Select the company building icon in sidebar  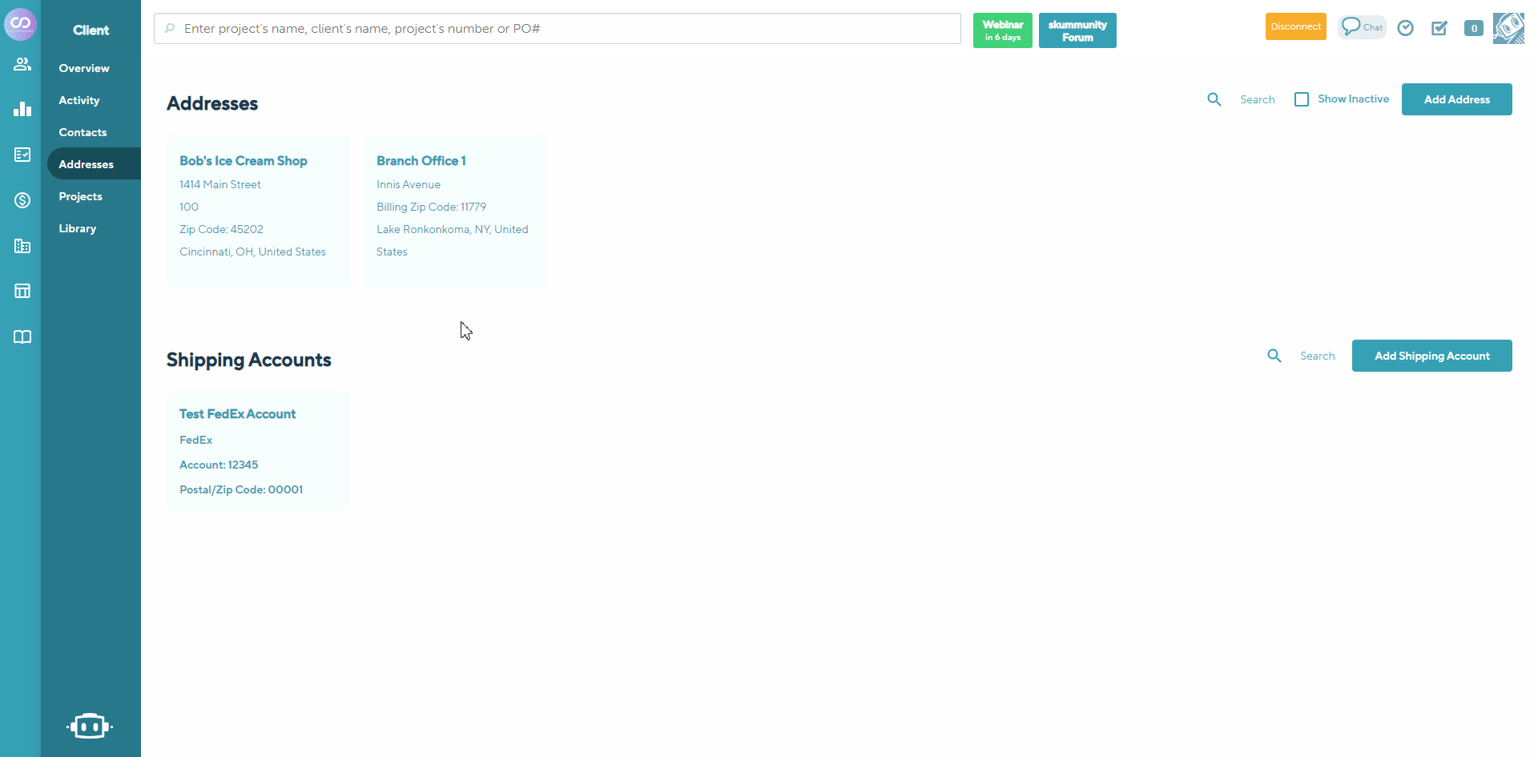pyautogui.click(x=22, y=246)
